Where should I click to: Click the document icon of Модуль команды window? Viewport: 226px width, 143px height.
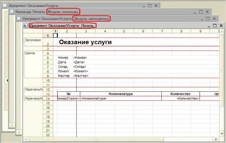(x=12, y=12)
